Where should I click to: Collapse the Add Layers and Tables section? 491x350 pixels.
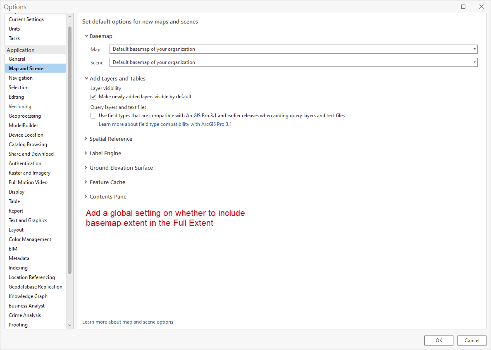click(86, 78)
